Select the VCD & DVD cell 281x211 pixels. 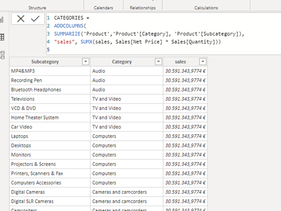click(x=50, y=108)
